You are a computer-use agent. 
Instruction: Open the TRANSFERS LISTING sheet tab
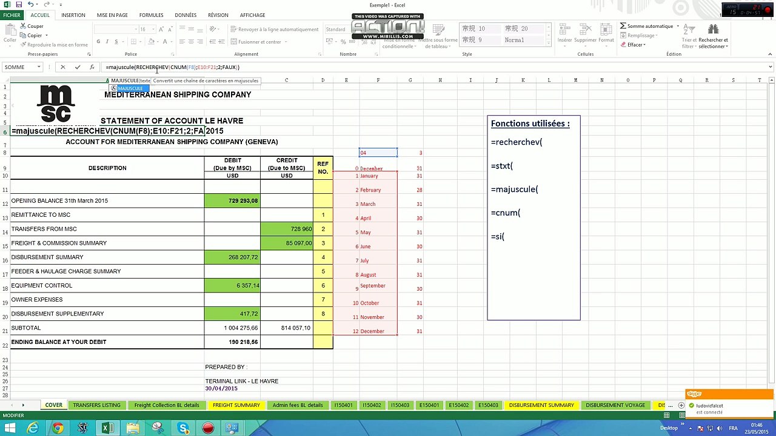coord(96,405)
